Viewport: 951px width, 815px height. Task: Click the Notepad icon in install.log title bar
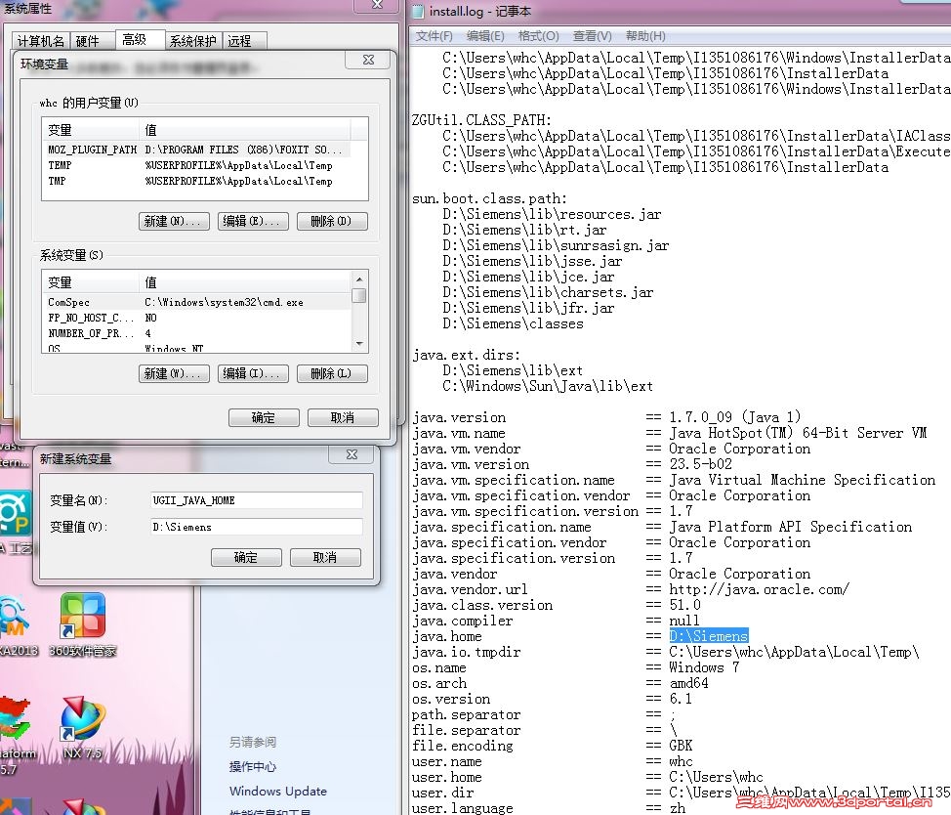click(x=417, y=11)
